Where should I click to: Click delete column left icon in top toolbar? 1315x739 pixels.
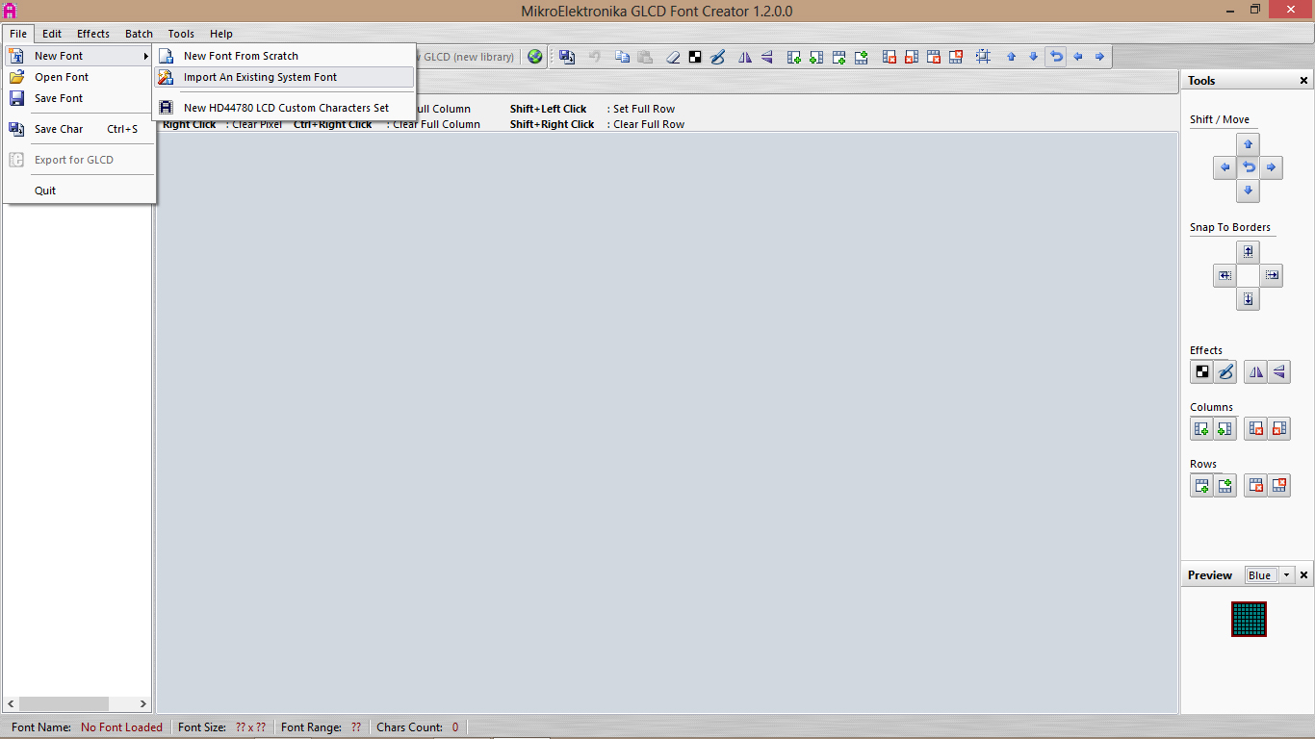point(911,57)
